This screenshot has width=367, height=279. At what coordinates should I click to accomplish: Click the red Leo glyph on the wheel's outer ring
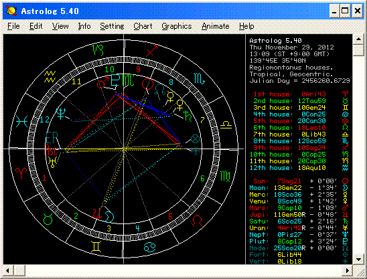[197, 221]
